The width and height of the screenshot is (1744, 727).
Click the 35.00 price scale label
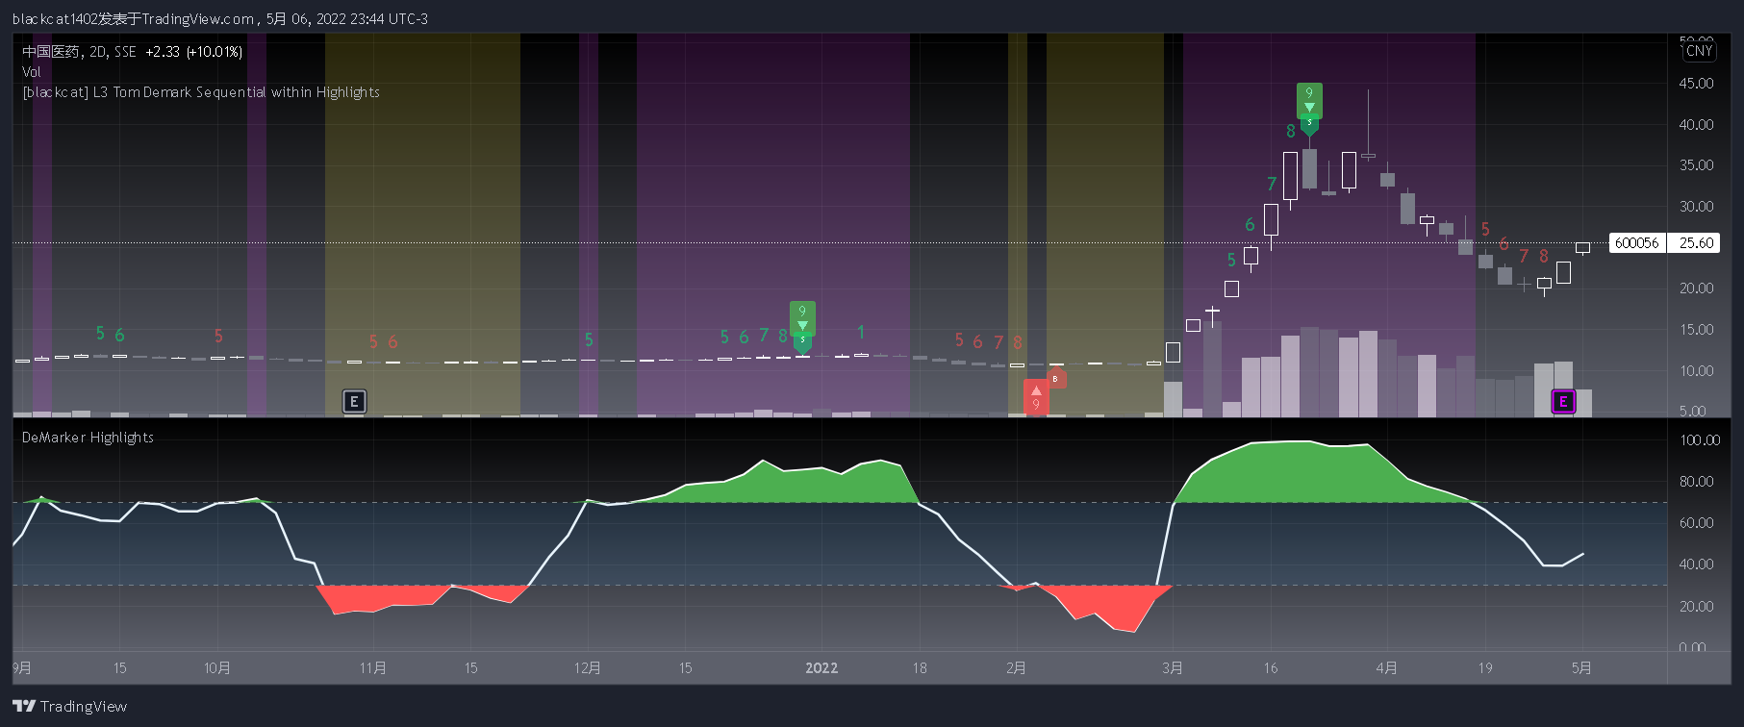pyautogui.click(x=1696, y=165)
